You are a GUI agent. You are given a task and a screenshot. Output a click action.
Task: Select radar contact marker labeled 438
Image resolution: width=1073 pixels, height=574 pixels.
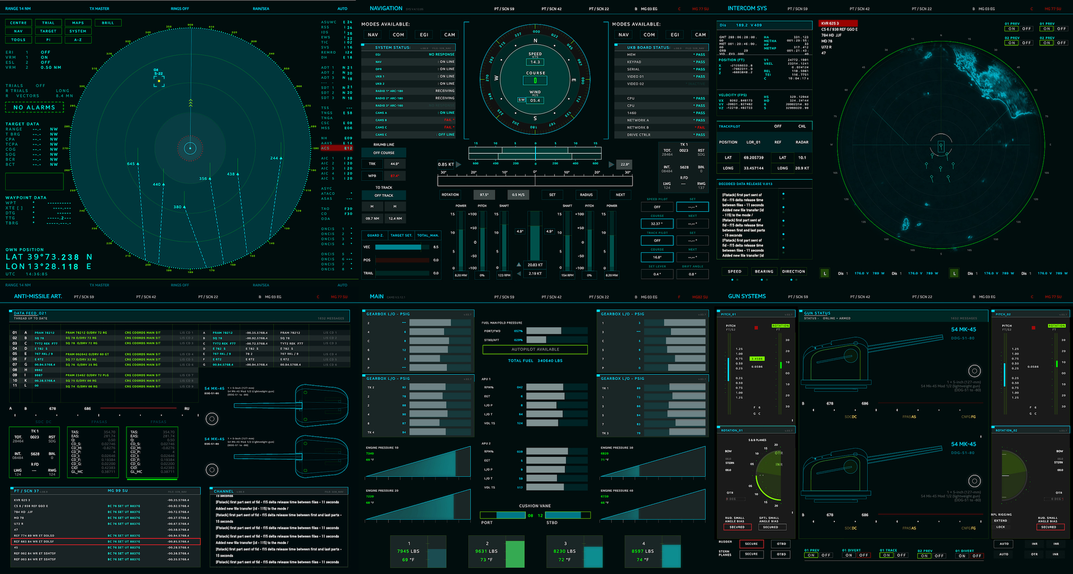(238, 174)
